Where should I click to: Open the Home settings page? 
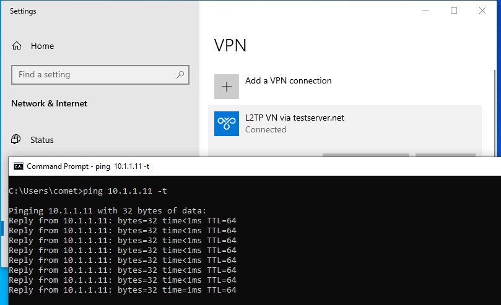pos(42,46)
